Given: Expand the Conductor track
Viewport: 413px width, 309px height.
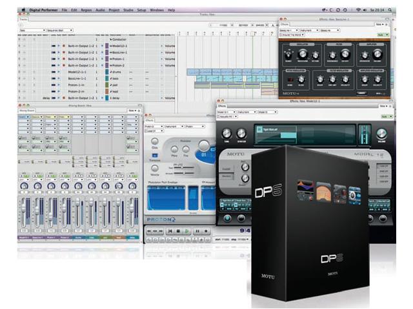Looking at the screenshot, I should [x=110, y=39].
